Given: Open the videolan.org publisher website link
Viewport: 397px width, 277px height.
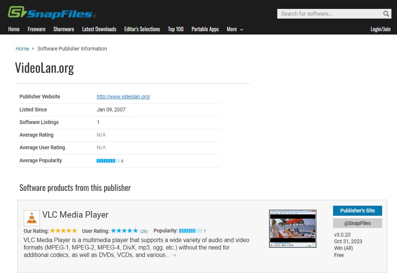Looking at the screenshot, I should (x=123, y=97).
